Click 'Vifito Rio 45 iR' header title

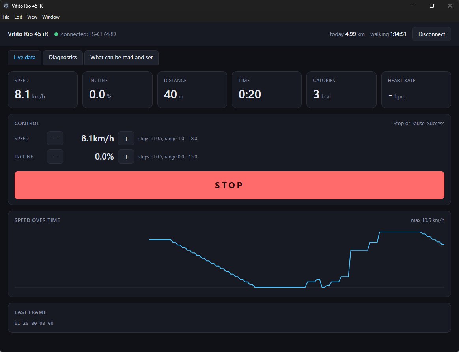[x=28, y=34]
